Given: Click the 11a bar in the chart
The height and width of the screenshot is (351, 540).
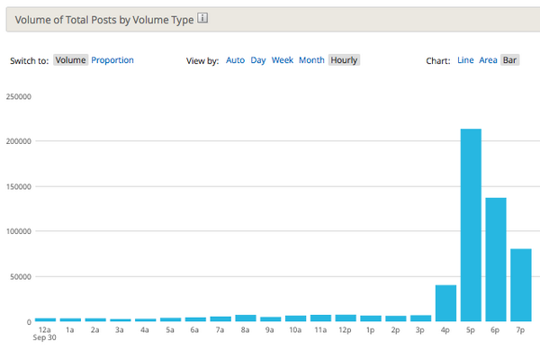Looking at the screenshot, I should pyautogui.click(x=320, y=319).
